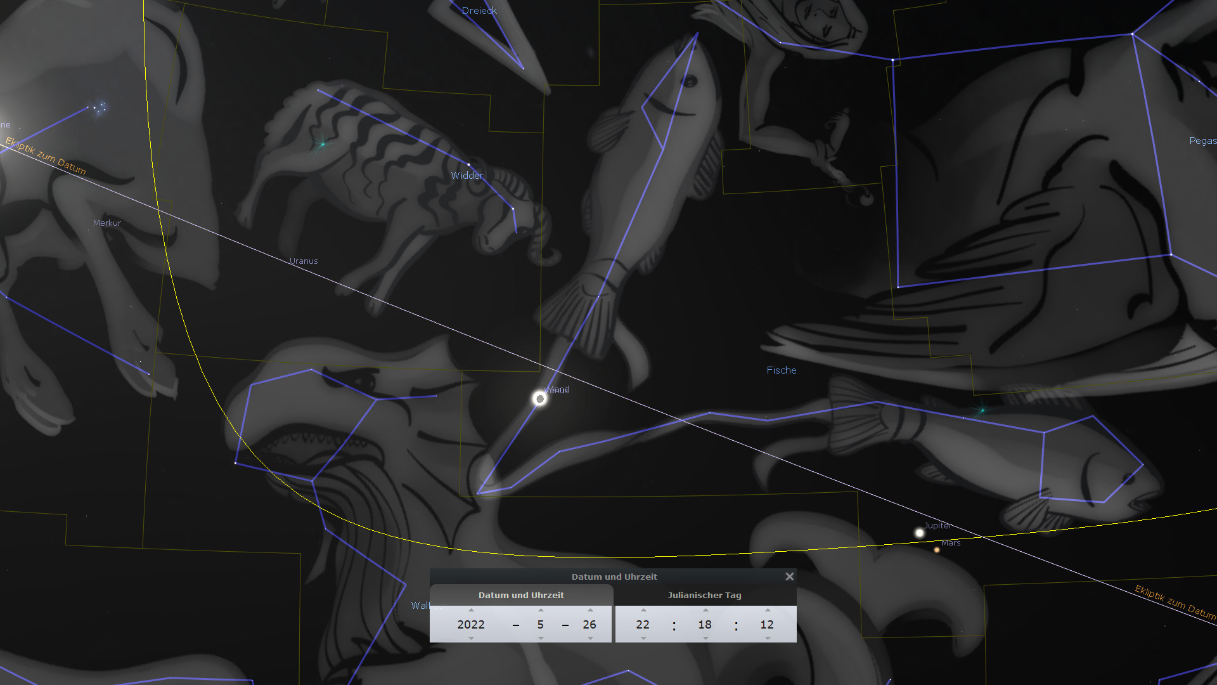Increase the minute 18 with its up arrow
Image resolution: width=1217 pixels, height=685 pixels.
pos(705,610)
